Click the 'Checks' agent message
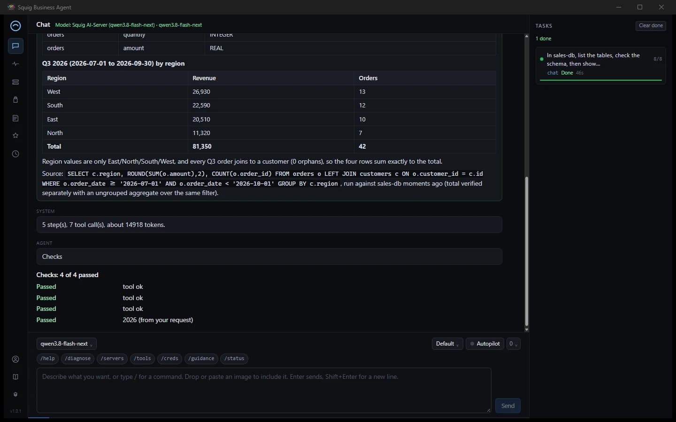 (269, 256)
